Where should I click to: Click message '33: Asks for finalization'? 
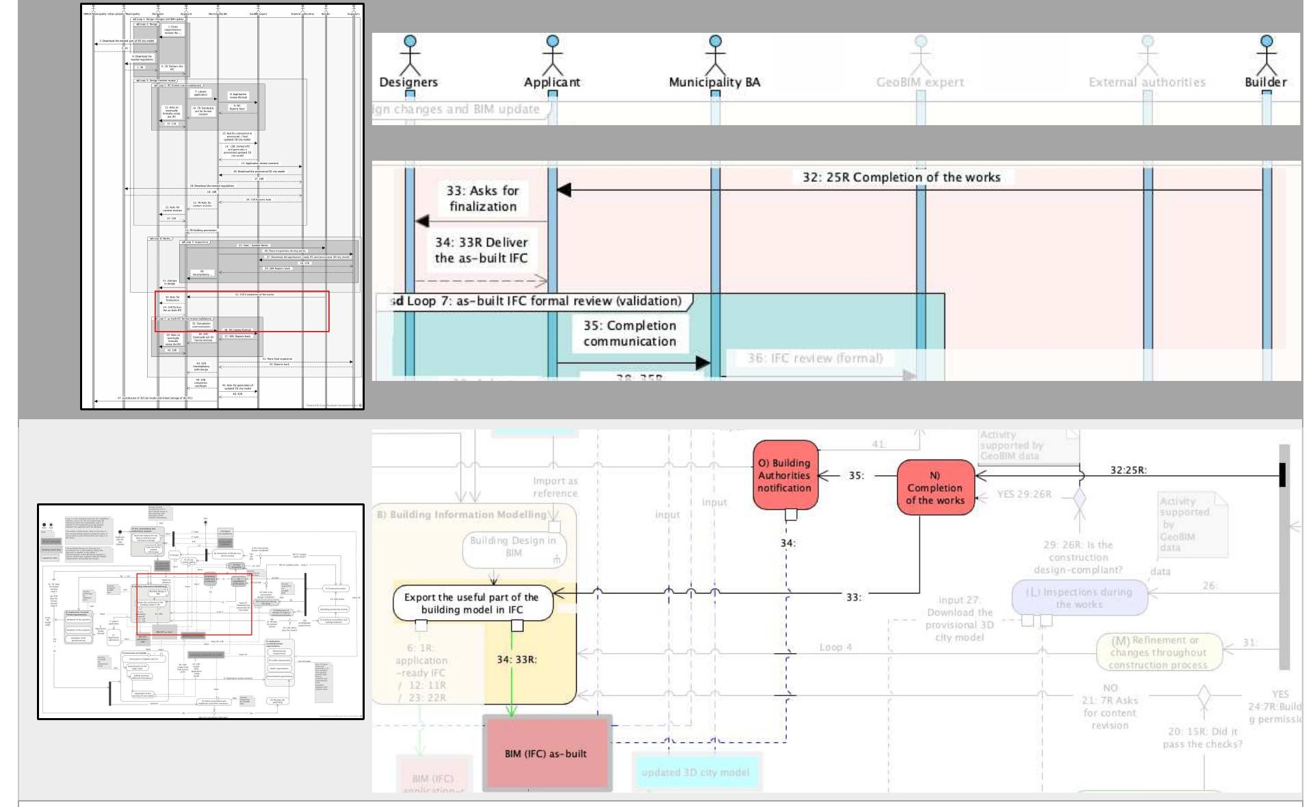coord(483,198)
